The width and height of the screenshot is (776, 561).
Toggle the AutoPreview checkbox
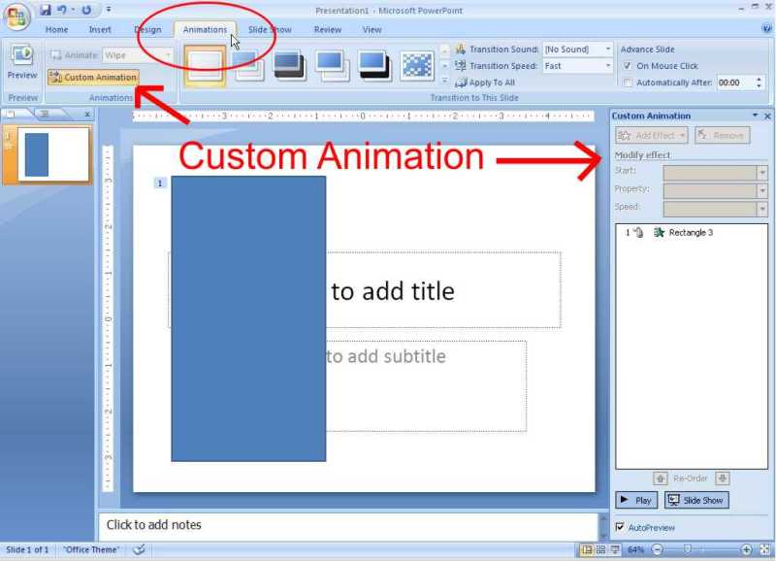620,527
